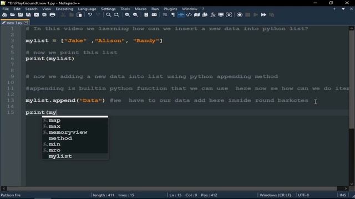Close the new 1.py tab
Viewport: 355px width, 199px height.
(x=26, y=23)
